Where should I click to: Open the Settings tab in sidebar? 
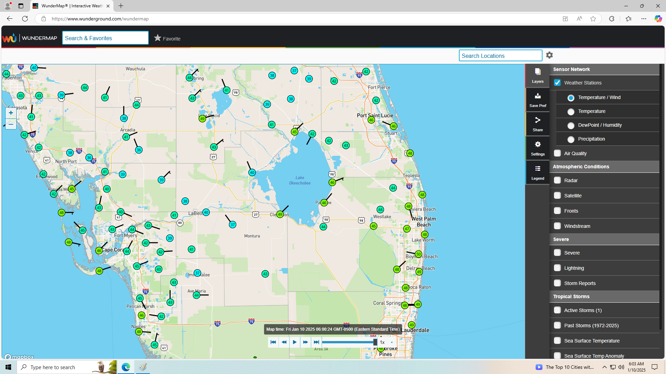537,148
